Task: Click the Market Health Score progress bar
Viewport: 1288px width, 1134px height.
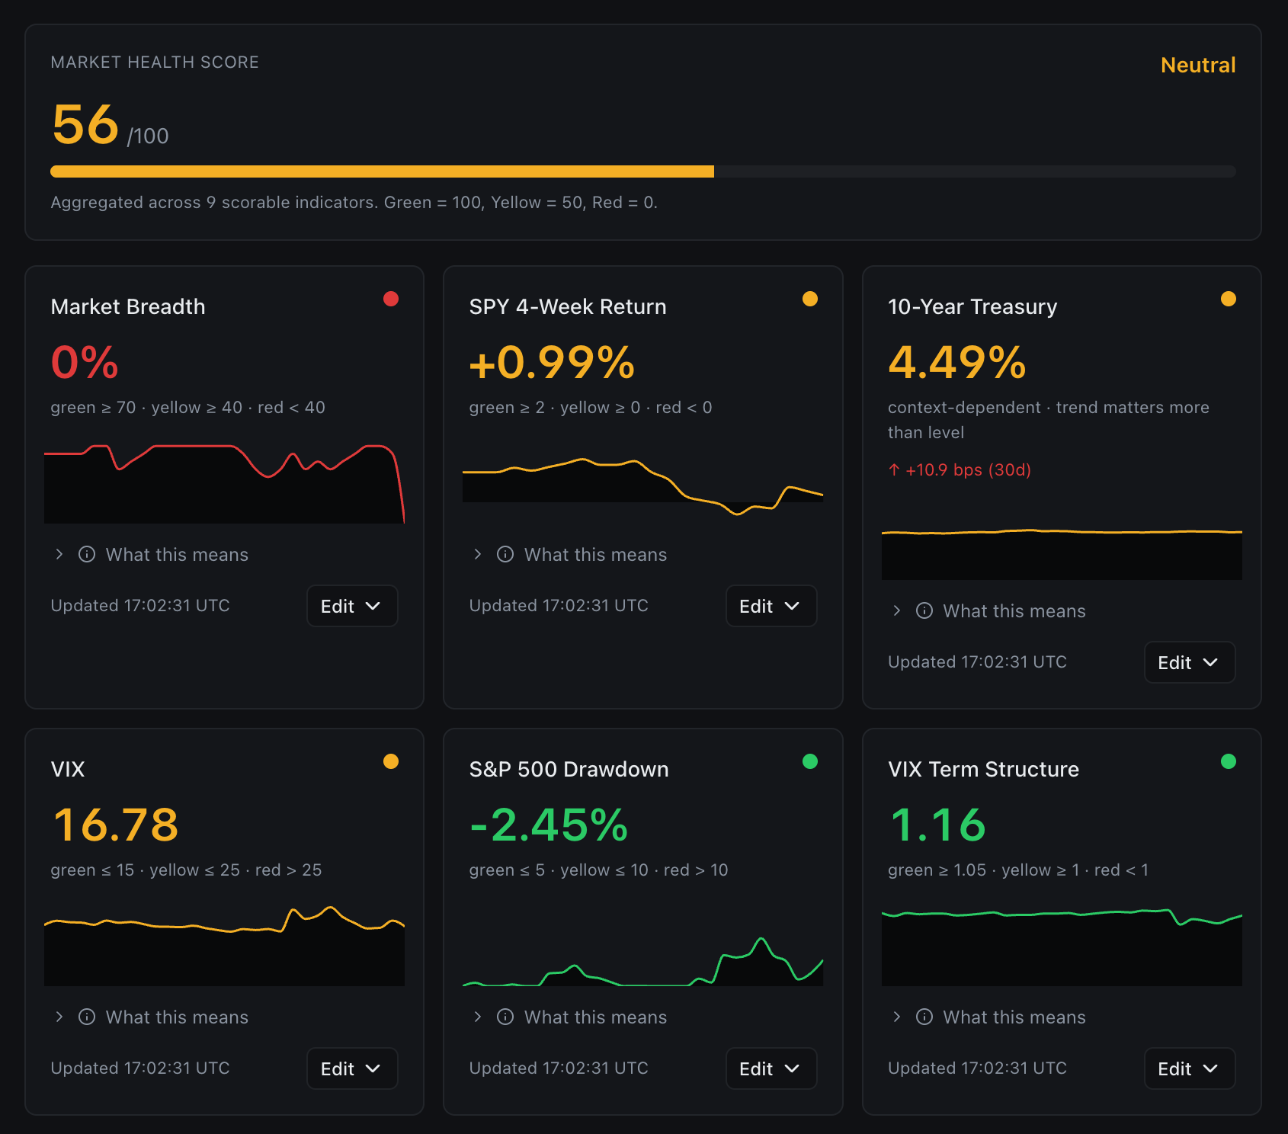Action: pyautogui.click(x=643, y=171)
